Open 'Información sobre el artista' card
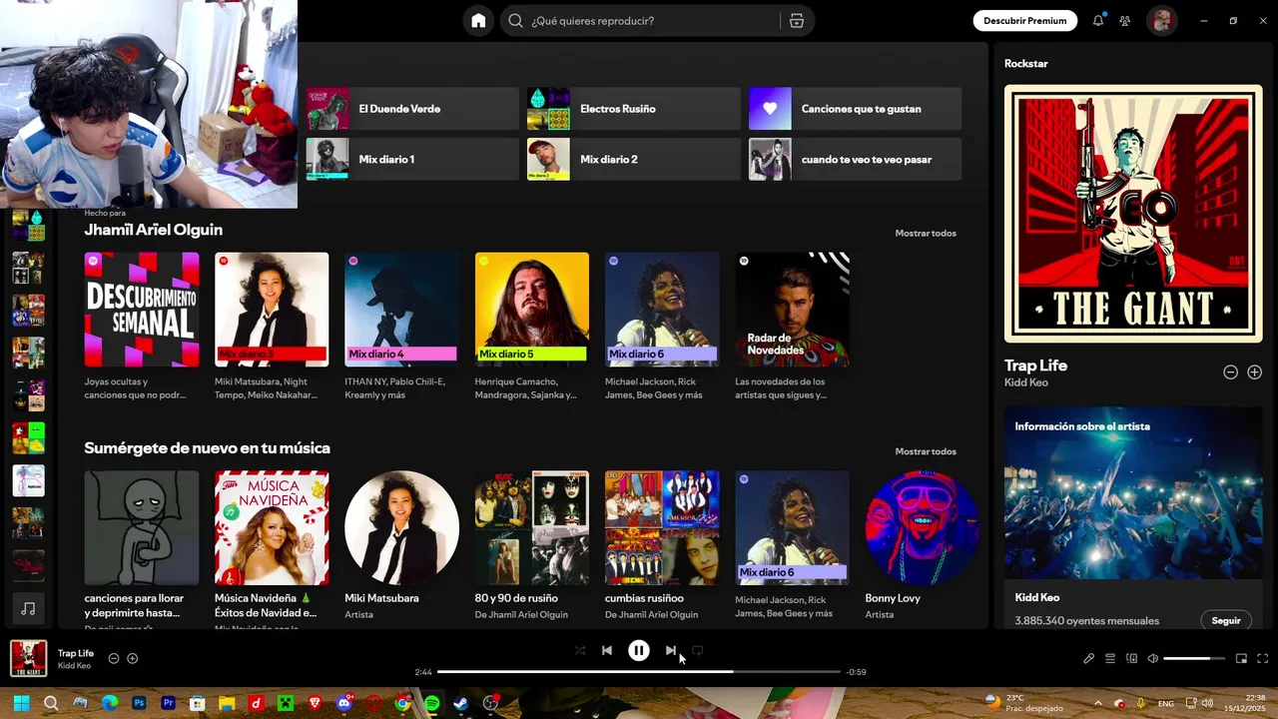 (x=1133, y=518)
